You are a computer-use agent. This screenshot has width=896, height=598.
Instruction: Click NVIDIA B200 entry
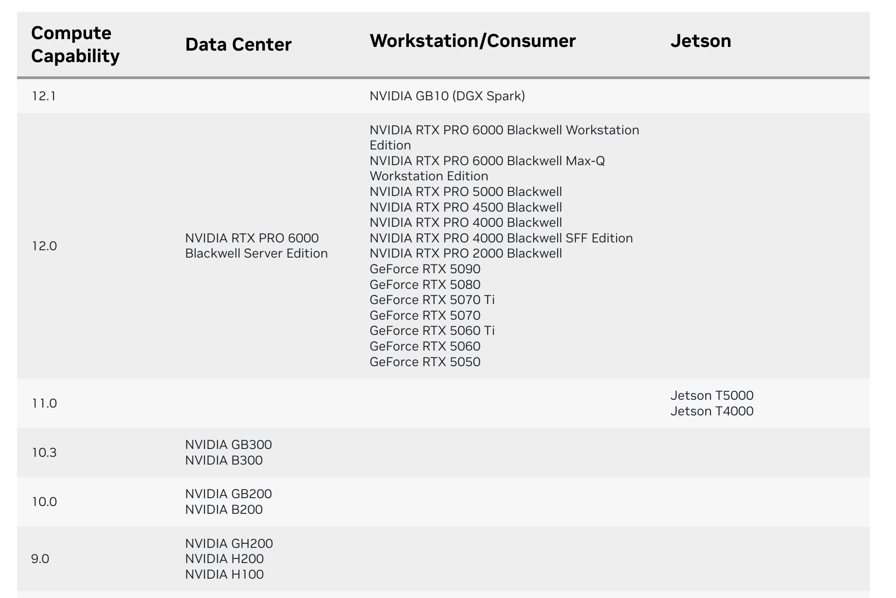click(x=224, y=510)
